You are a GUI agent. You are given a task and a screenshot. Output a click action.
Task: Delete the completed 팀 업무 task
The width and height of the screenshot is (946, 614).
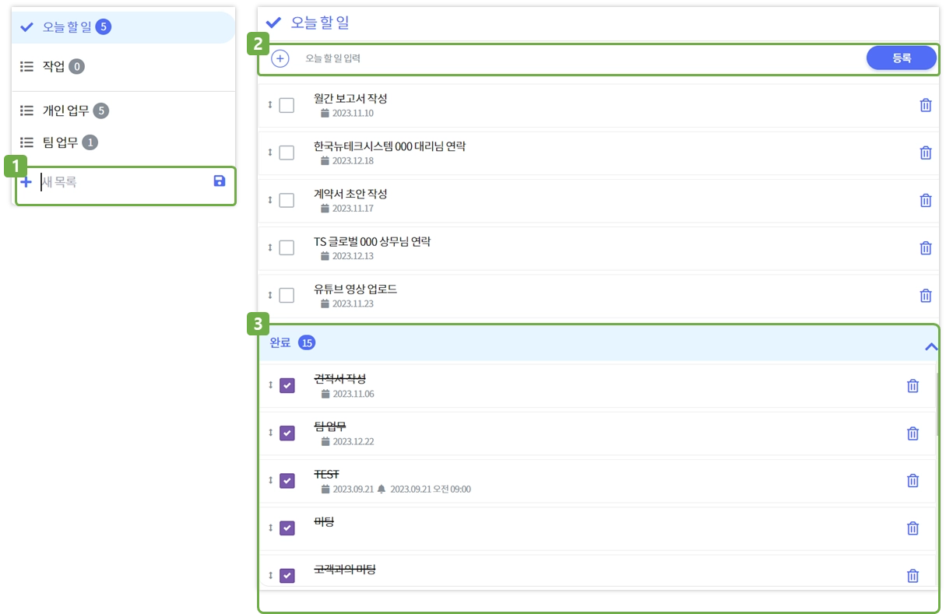913,433
